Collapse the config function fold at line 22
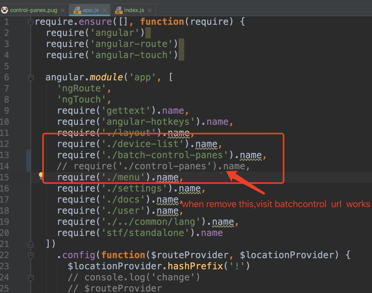Image resolution: width=372 pixels, height=293 pixels. pyautogui.click(x=31, y=255)
